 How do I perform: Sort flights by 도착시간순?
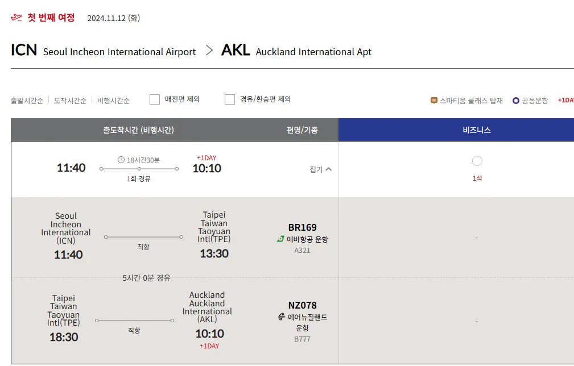[x=70, y=101]
